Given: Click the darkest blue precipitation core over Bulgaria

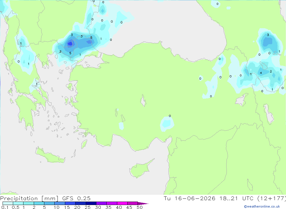Looking at the screenshot, I should tap(70, 44).
